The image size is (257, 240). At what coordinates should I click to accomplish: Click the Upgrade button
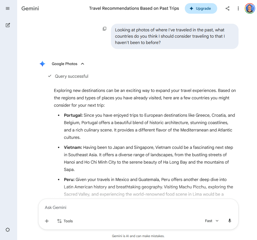[x=201, y=8]
